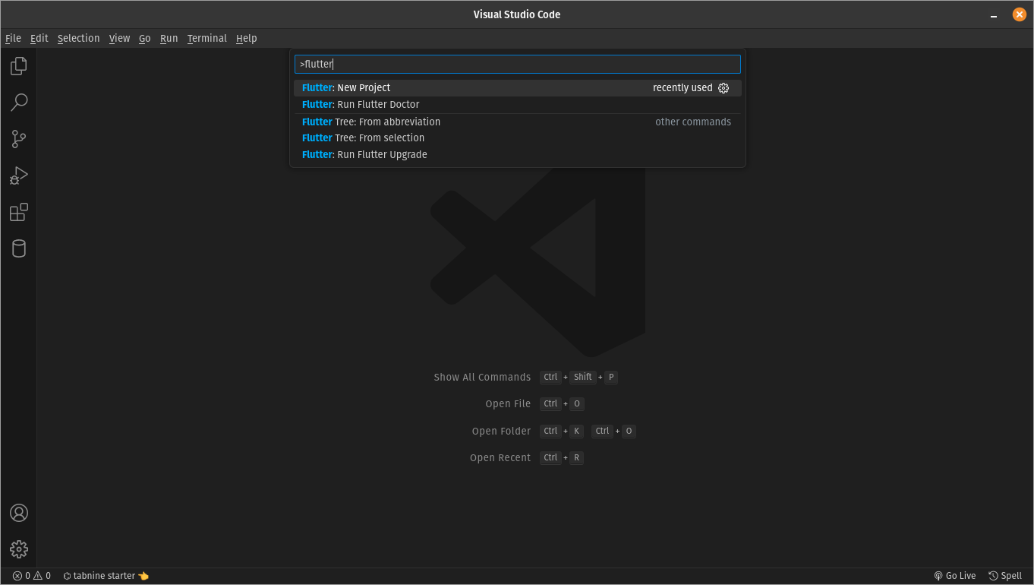Viewport: 1034px width, 585px height.
Task: Click errors and warnings status bar indicator
Action: [x=32, y=576]
